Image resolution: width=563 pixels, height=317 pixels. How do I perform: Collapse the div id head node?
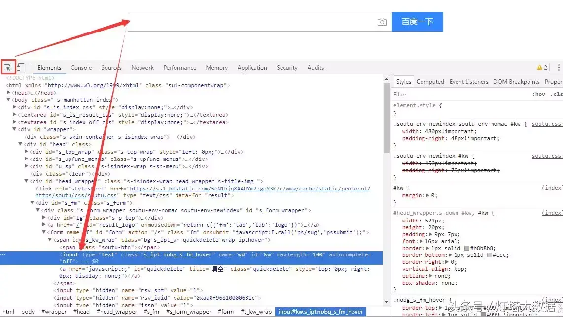tap(21, 144)
